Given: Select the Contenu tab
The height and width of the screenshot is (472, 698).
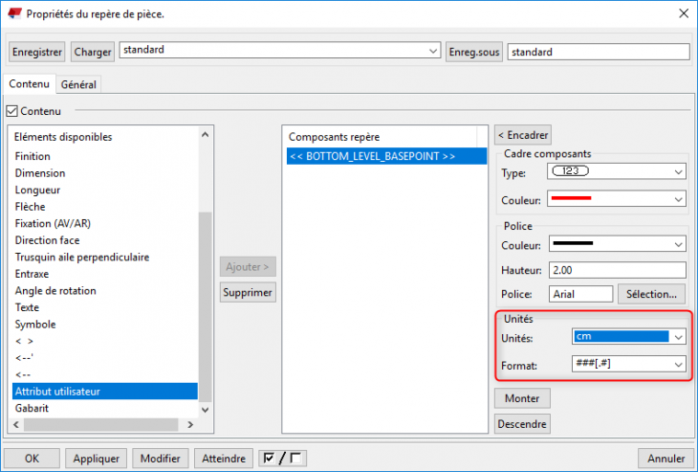Looking at the screenshot, I should 29,84.
